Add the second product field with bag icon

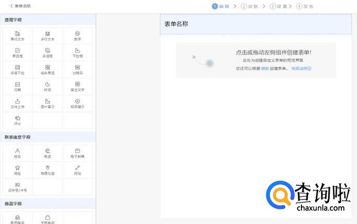click(x=47, y=219)
